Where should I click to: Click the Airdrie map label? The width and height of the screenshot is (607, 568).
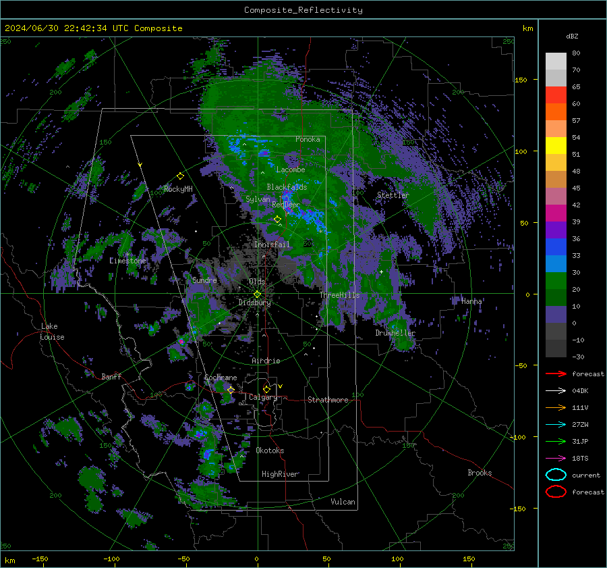click(266, 361)
